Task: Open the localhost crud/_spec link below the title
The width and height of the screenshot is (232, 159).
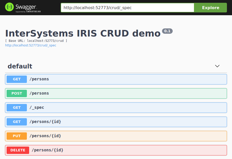Action: [31, 45]
